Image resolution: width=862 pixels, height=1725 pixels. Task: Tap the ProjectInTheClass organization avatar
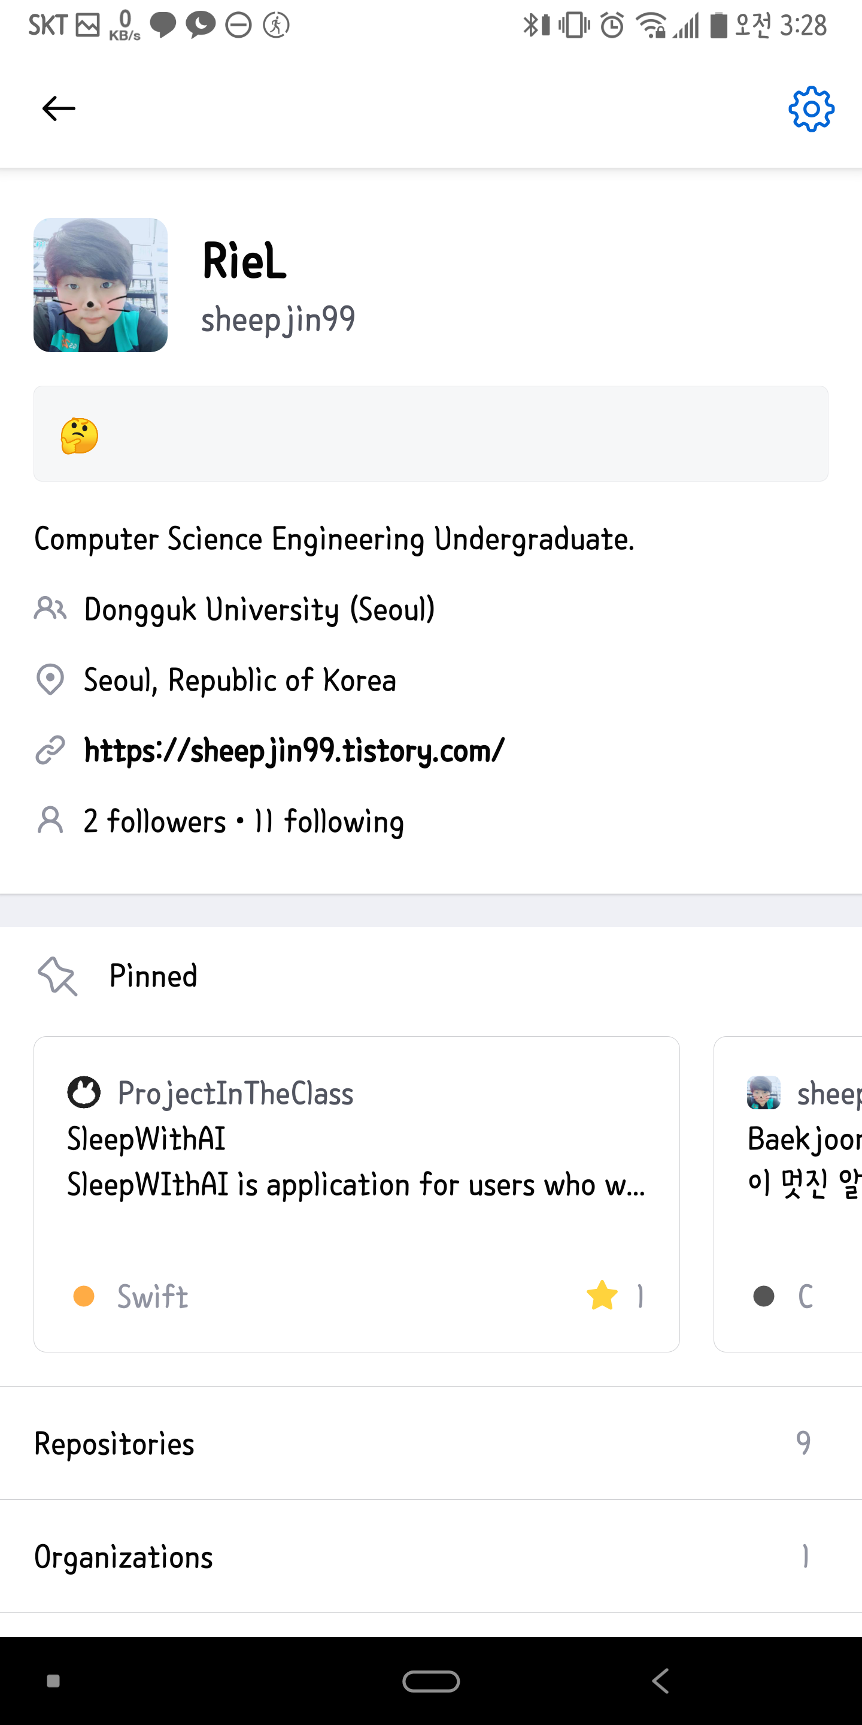click(84, 1093)
